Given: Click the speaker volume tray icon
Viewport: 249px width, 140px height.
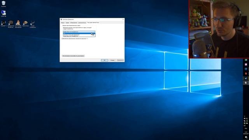Looking at the screenshot, I should pos(245,118).
